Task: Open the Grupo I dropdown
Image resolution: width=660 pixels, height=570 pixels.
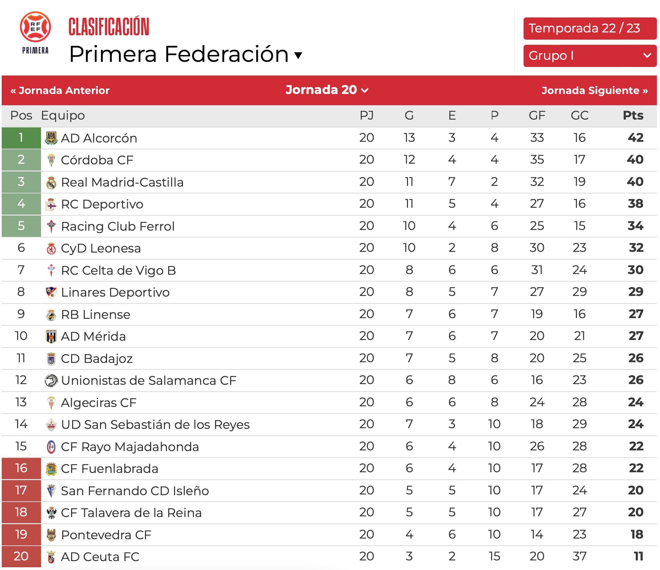Action: [x=590, y=56]
